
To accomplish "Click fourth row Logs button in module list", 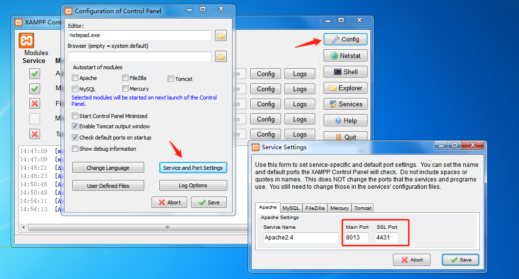I will [x=300, y=119].
